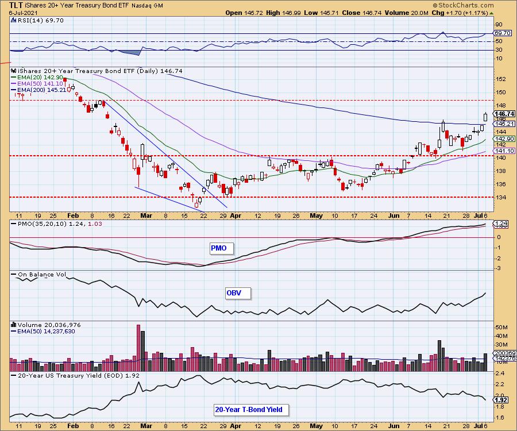Click the Low 145.71 value in header

322,13
